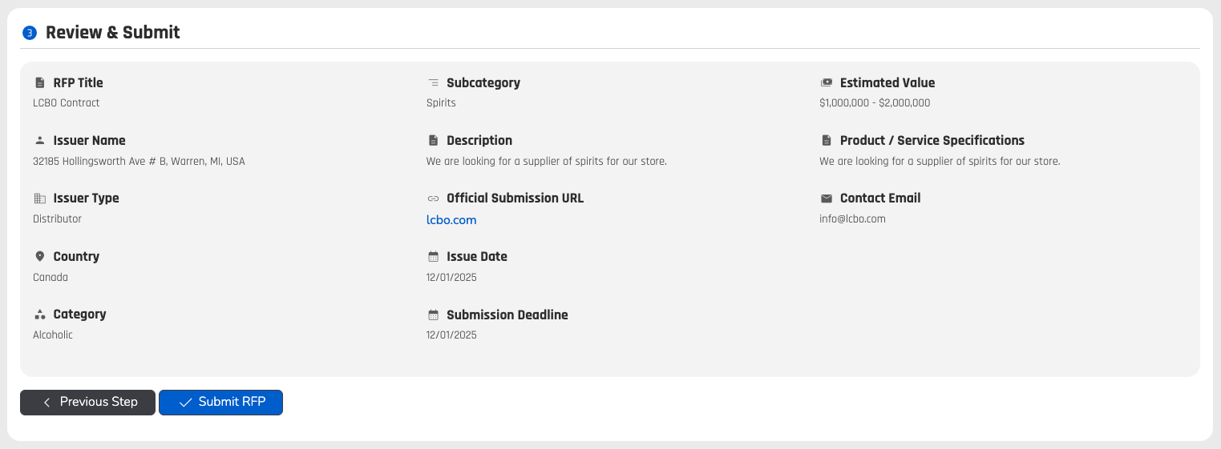
Task: Click the Product / Service Specifications icon
Action: [x=827, y=141]
